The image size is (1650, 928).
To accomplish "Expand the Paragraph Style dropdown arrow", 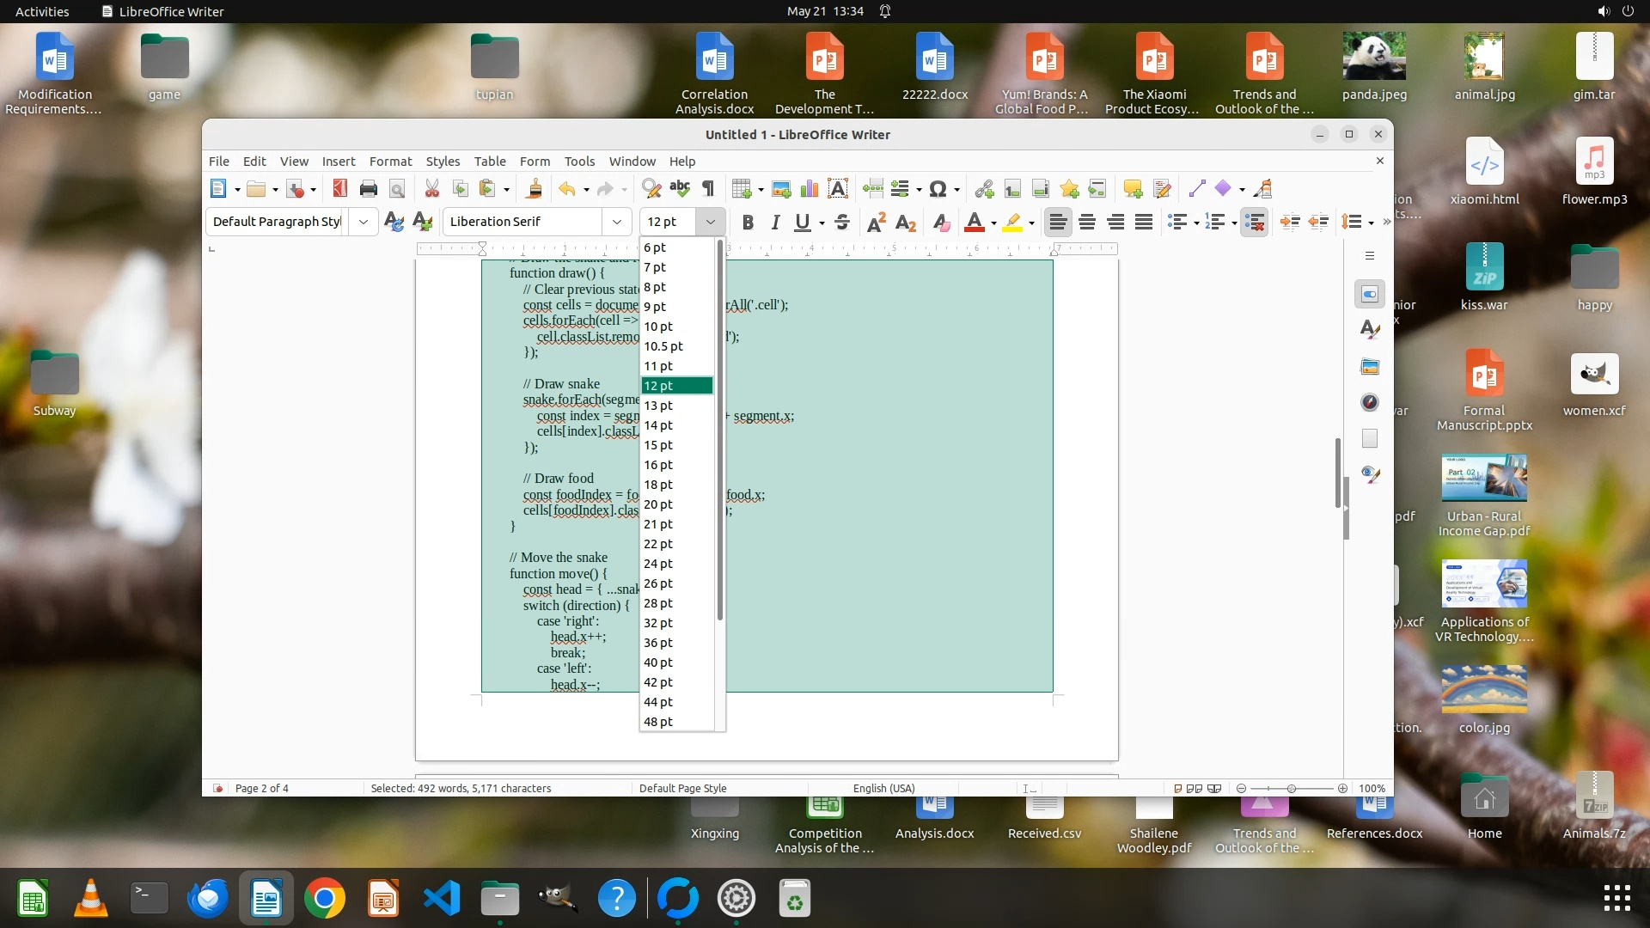I will point(364,222).
